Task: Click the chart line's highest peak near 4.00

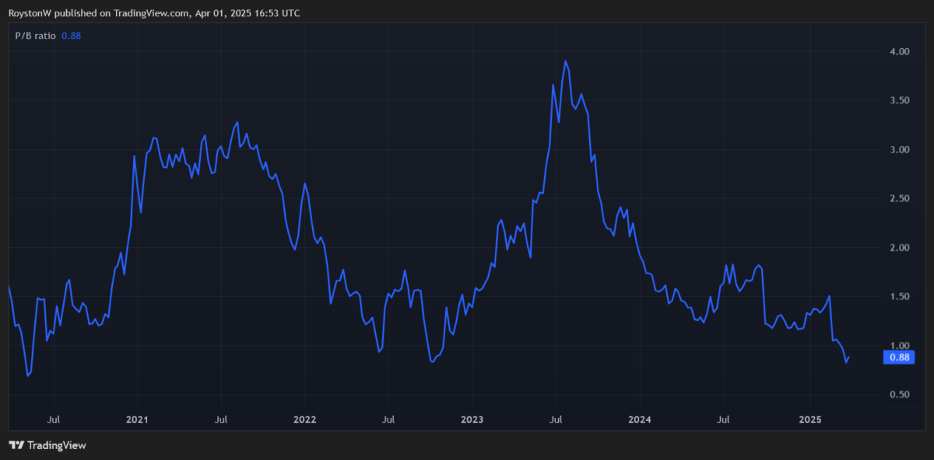Action: pyautogui.click(x=565, y=61)
